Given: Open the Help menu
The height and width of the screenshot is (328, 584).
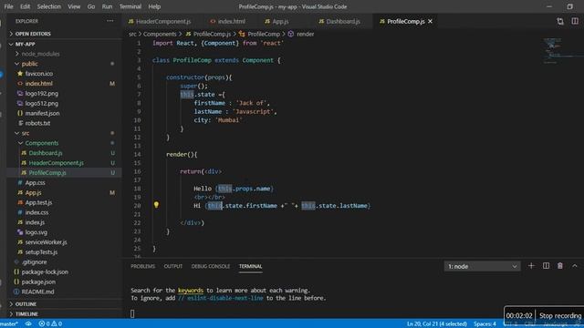Looking at the screenshot, I should [x=154, y=6].
